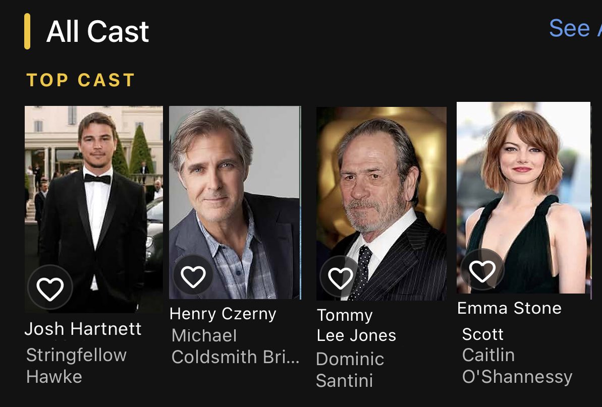Click the yellow bar beside All Cast

pos(27,31)
